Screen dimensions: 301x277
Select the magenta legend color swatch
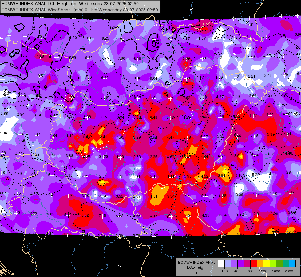pyautogui.click(x=247, y=263)
